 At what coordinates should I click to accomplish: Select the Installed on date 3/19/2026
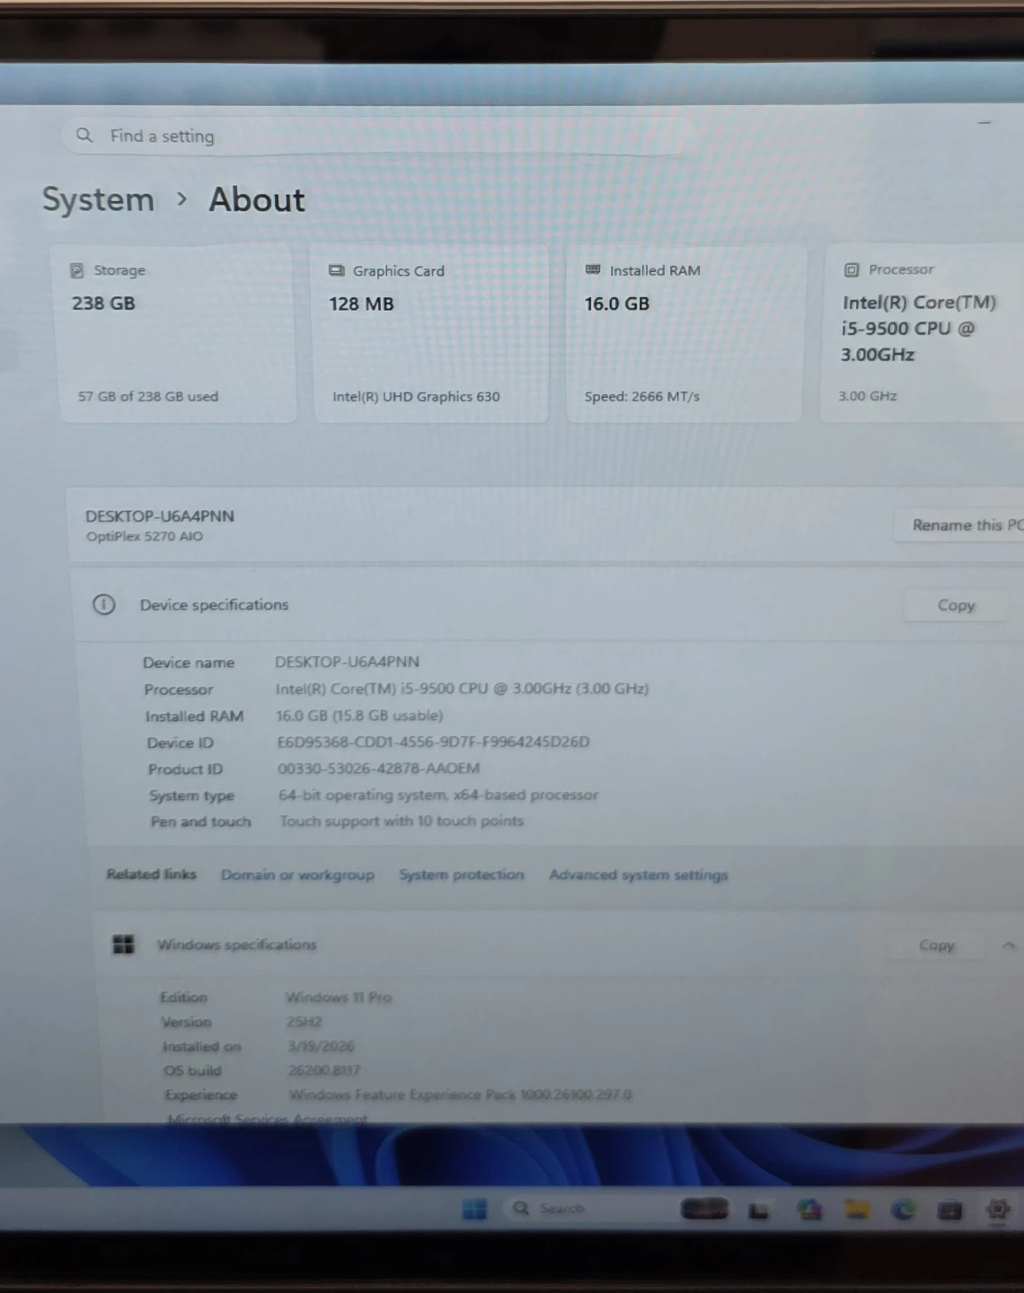(x=321, y=1046)
